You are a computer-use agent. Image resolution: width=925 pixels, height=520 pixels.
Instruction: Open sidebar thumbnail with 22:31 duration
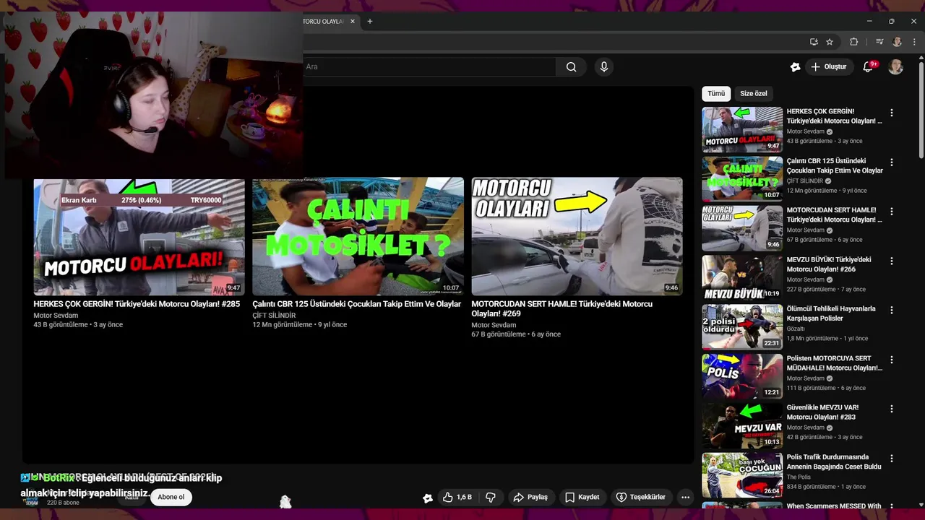tap(742, 326)
